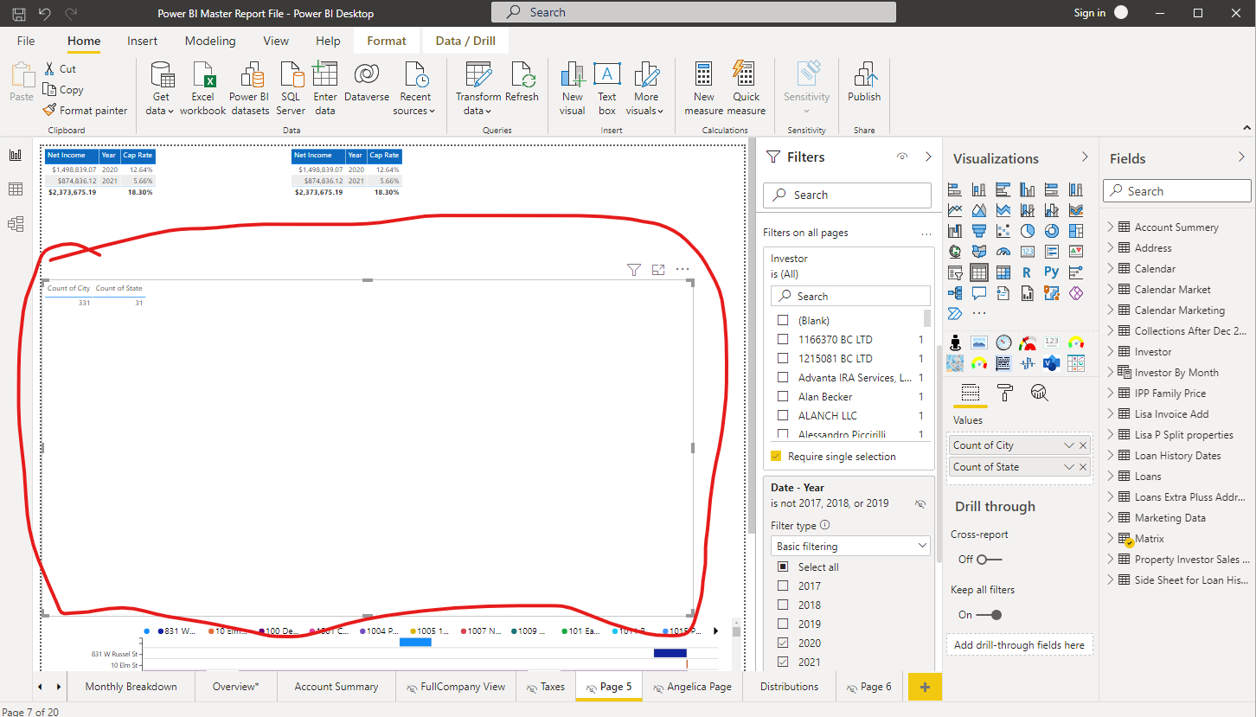
Task: Choose the decomposition tree visual
Action: (x=955, y=293)
